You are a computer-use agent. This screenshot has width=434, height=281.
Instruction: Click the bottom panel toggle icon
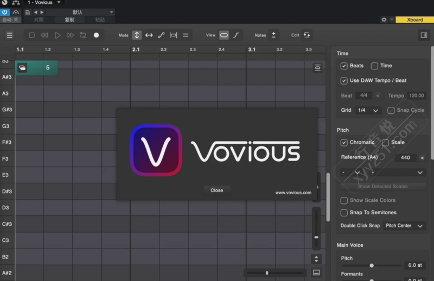[316, 273]
